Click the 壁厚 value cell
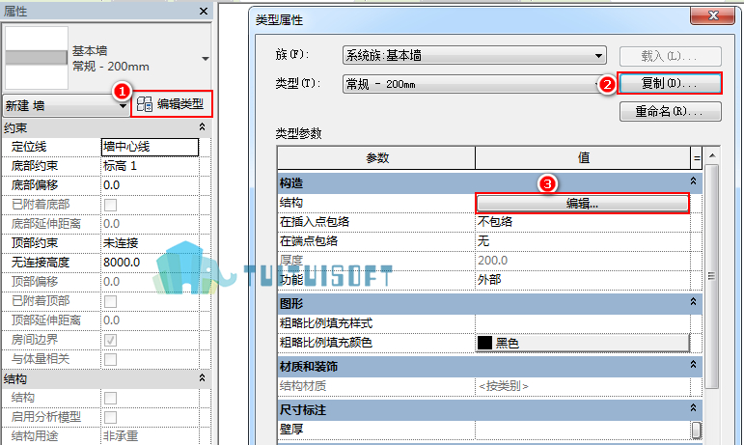Viewport: 744px width, 445px height. [582, 430]
